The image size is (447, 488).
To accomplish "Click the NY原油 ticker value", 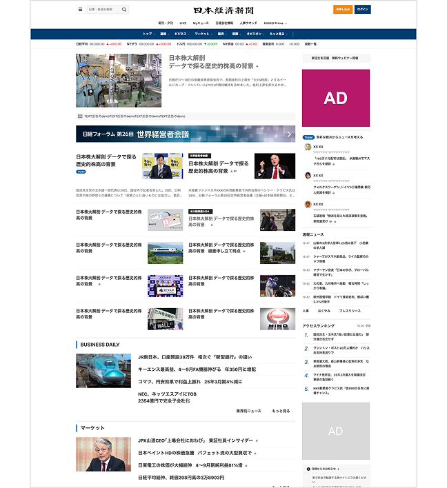I will (240, 44).
